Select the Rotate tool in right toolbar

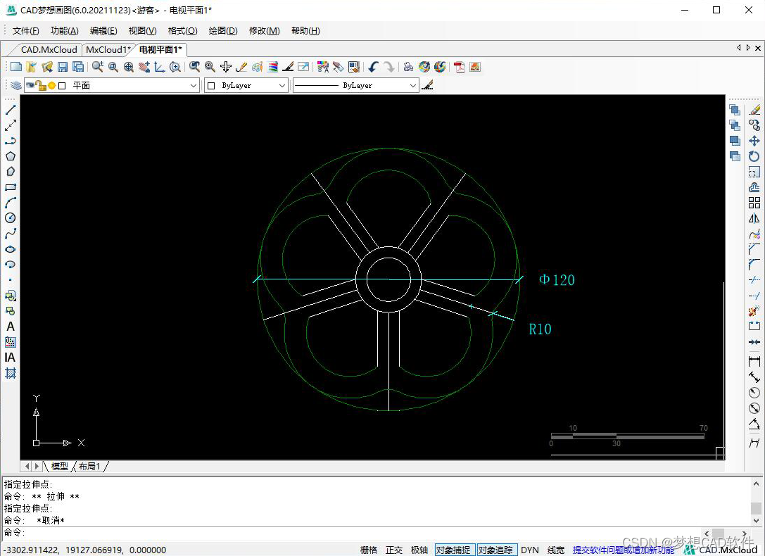pos(754,156)
